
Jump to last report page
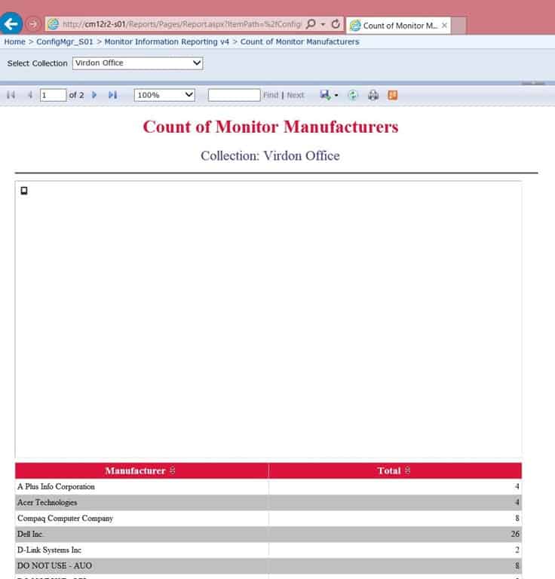112,95
